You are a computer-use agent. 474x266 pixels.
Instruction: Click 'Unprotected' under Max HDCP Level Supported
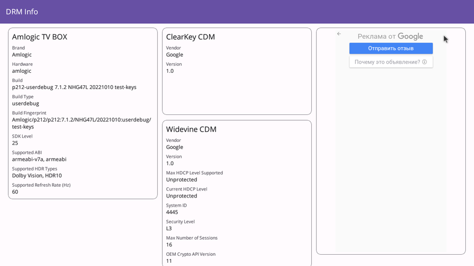click(182, 180)
